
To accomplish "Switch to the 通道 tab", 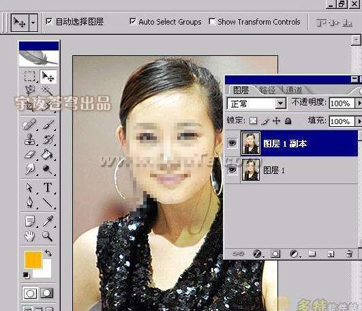I will 294,90.
